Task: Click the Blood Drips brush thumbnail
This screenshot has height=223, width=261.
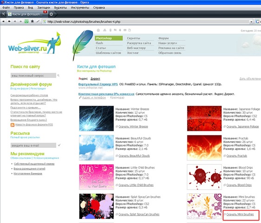Action: (x=204, y=177)
